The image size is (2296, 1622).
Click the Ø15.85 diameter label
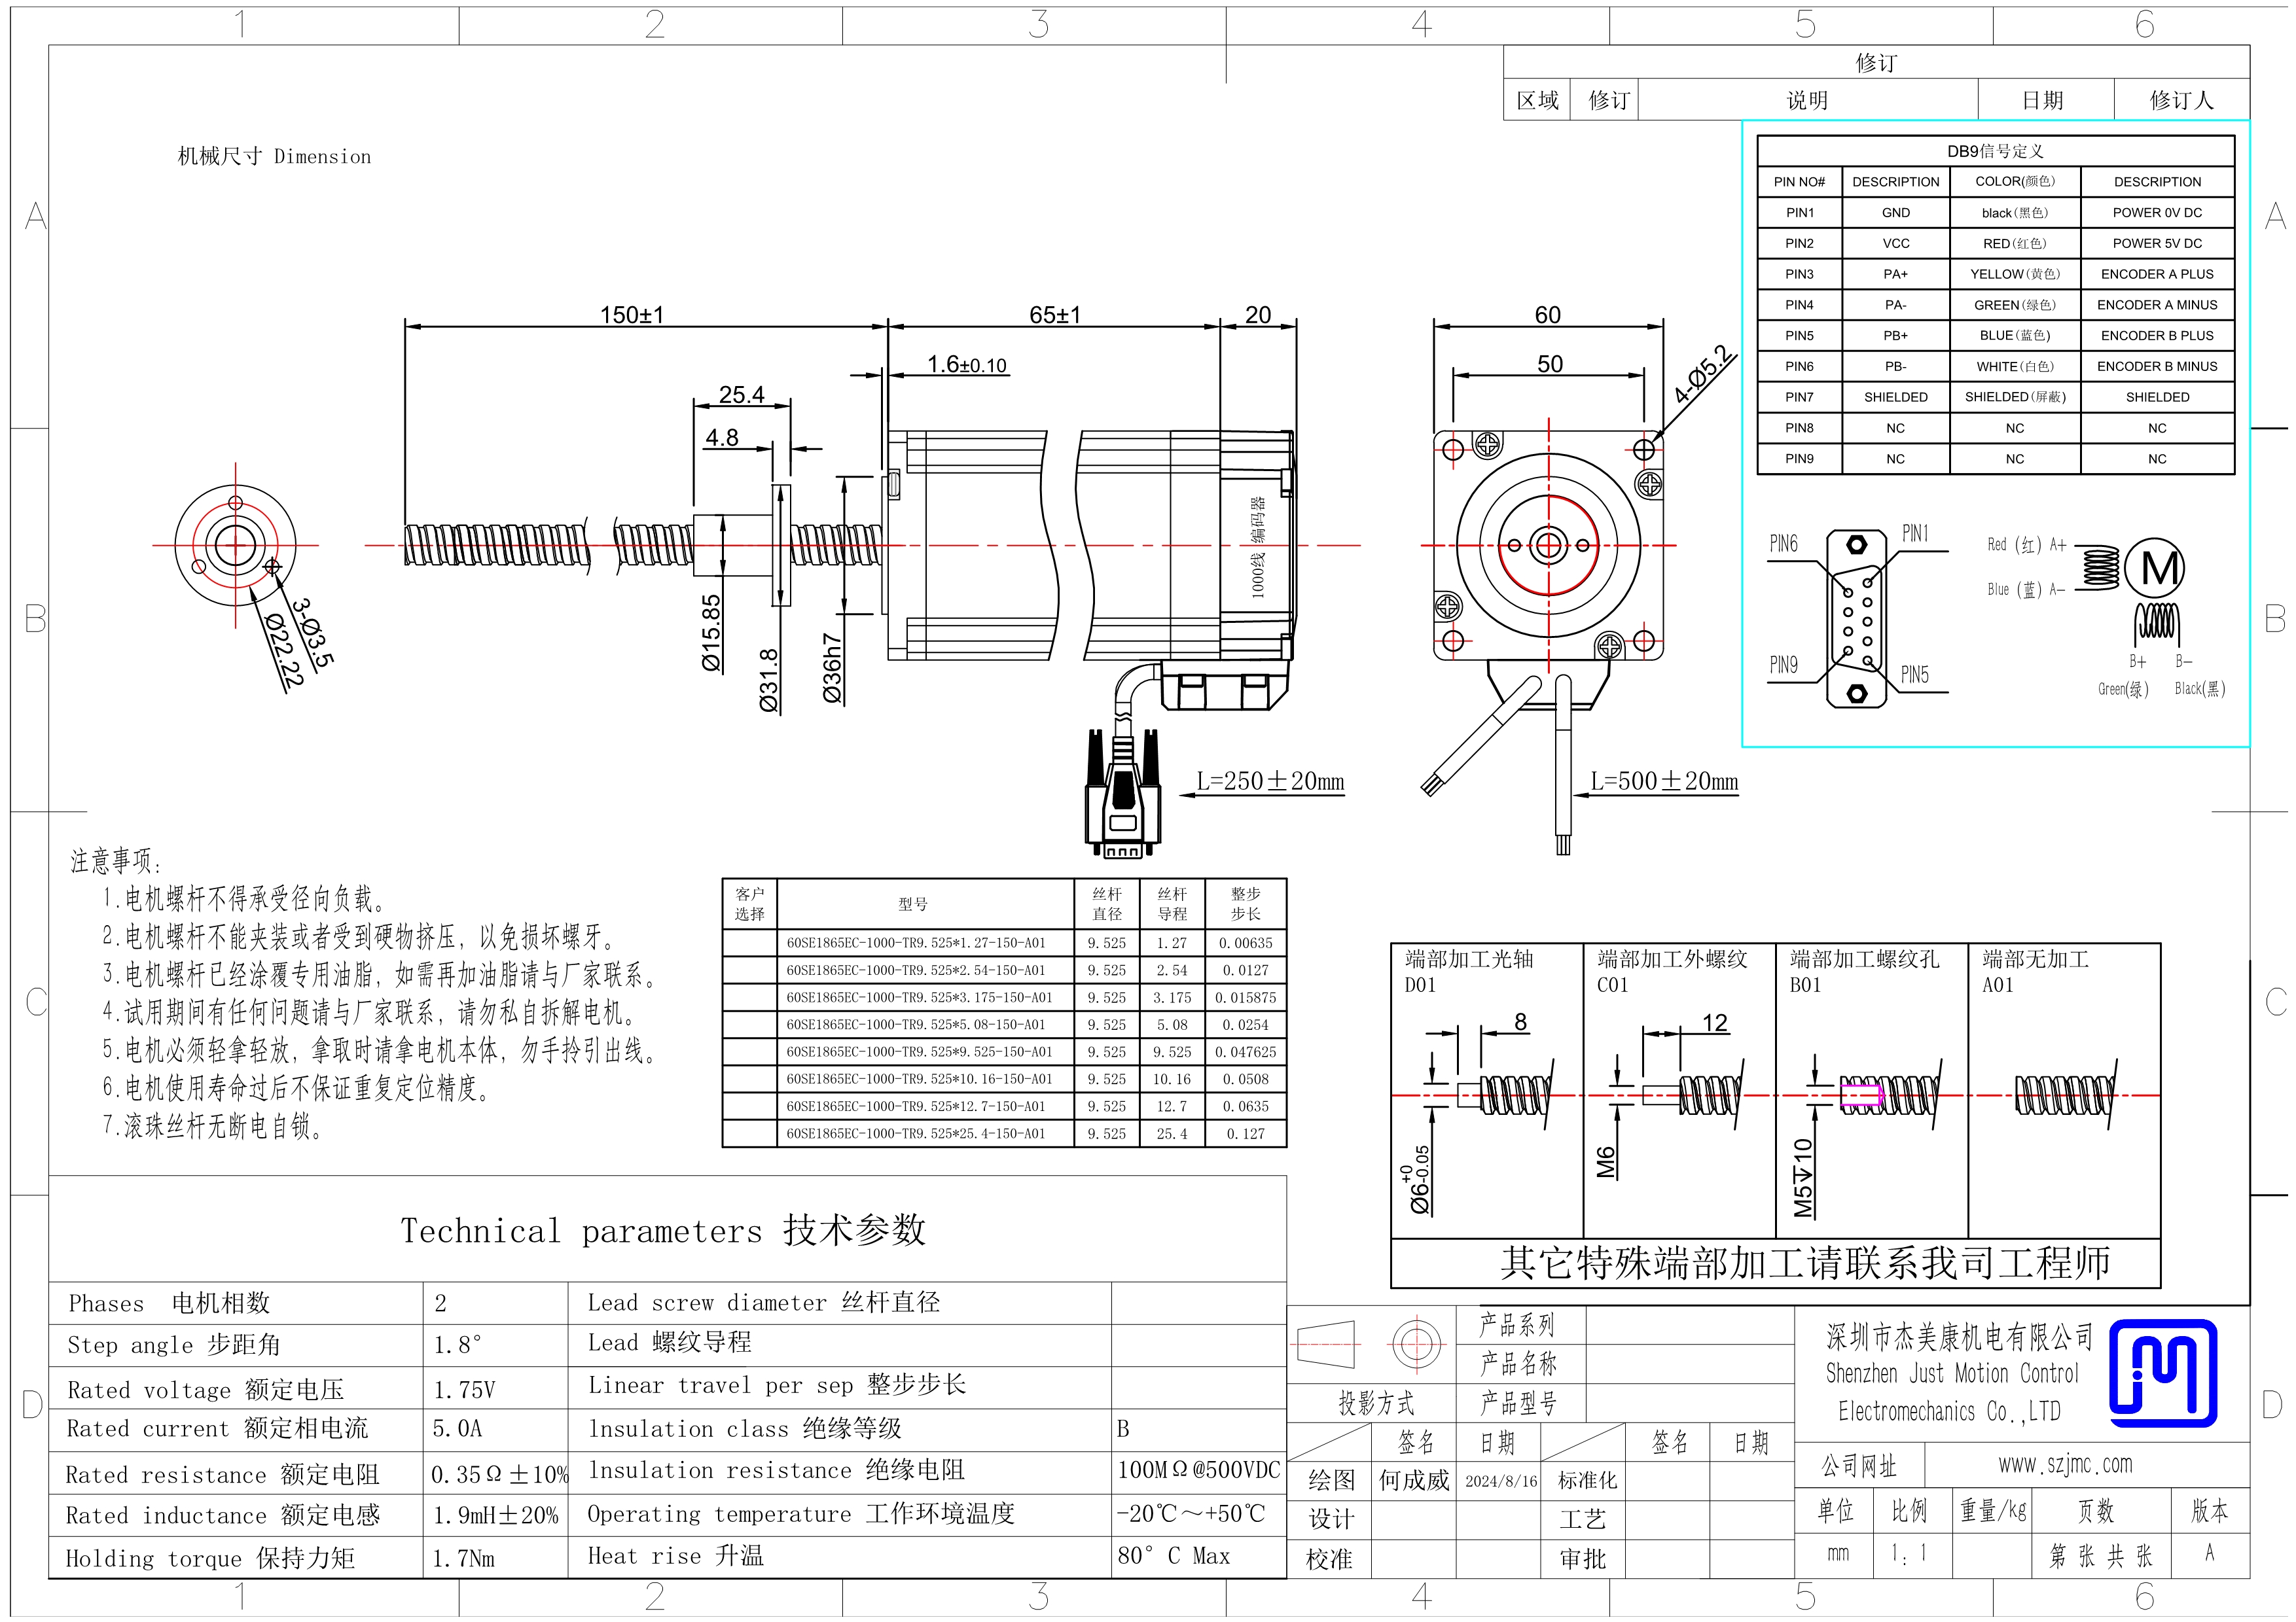click(x=711, y=633)
